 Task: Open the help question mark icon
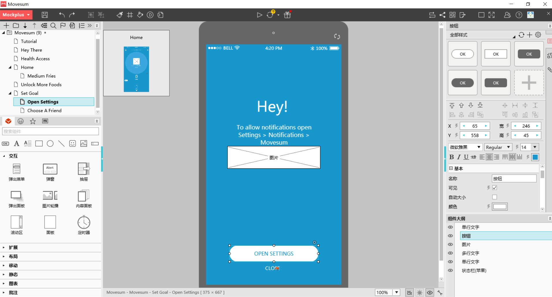[519, 15]
